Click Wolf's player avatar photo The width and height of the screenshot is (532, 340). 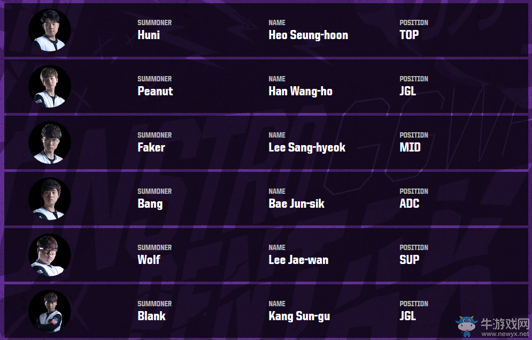click(50, 255)
